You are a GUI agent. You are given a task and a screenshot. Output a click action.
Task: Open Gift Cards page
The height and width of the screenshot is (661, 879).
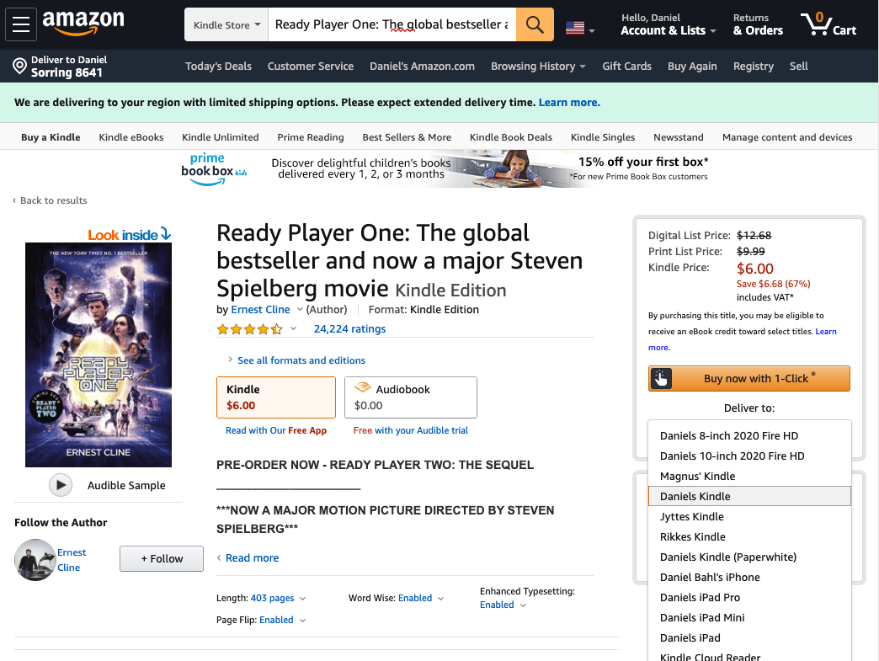click(x=626, y=67)
